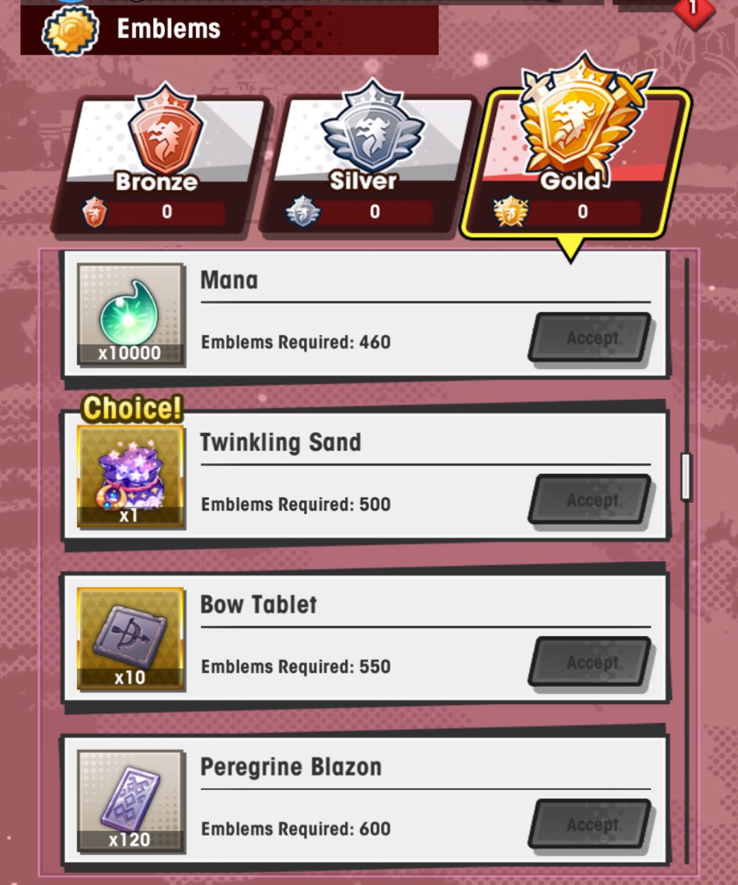Click the Choice! label on Twinkling Sand

132,408
